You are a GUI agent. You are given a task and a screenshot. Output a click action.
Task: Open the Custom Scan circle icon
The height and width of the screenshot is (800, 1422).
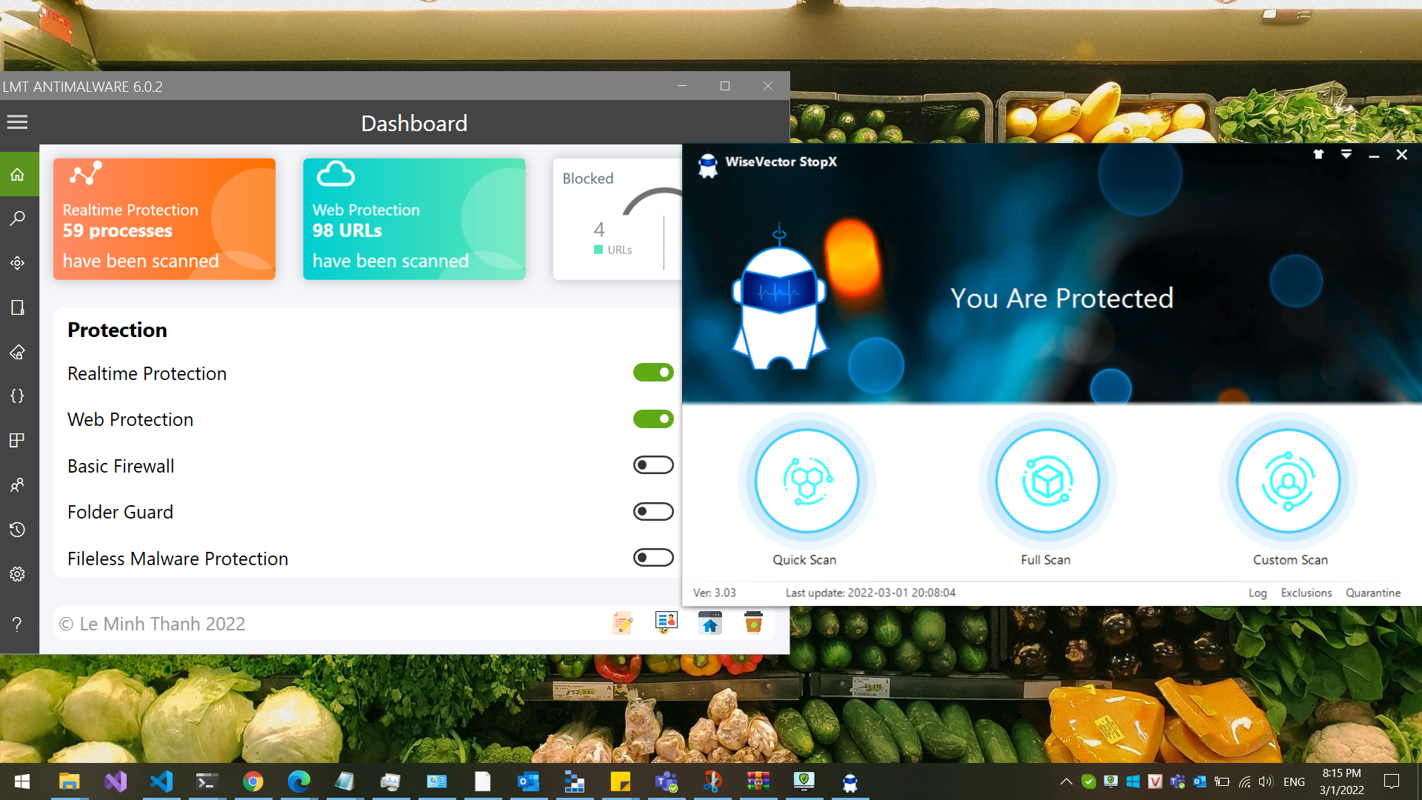tap(1289, 481)
